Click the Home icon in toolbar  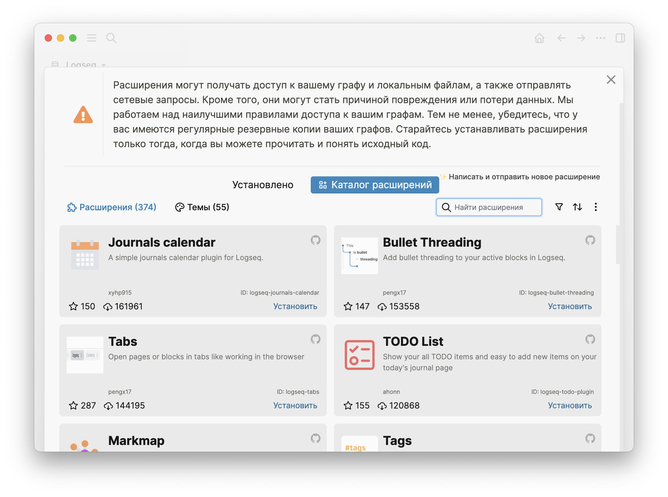tap(539, 38)
